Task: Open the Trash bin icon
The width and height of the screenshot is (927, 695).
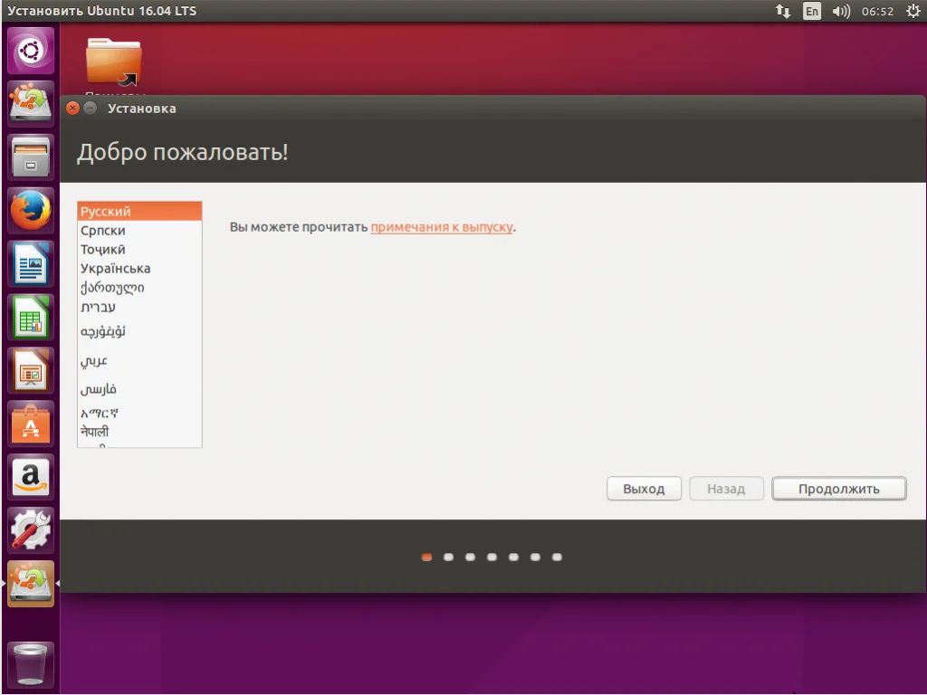Action: click(31, 665)
